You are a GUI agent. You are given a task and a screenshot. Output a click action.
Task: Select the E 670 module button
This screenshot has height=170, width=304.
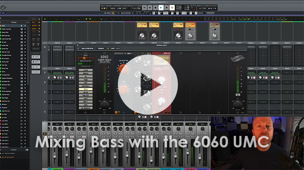click(x=85, y=70)
